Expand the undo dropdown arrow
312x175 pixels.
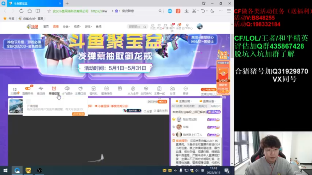tap(207, 11)
